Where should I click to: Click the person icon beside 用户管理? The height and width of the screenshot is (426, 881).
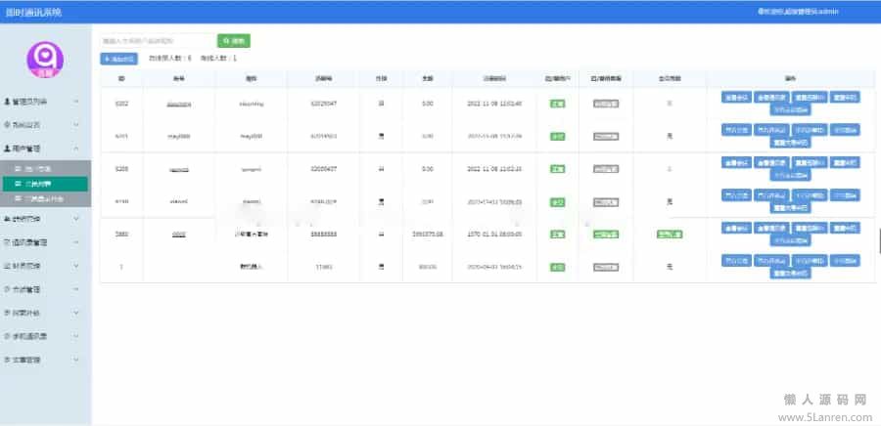(7, 149)
